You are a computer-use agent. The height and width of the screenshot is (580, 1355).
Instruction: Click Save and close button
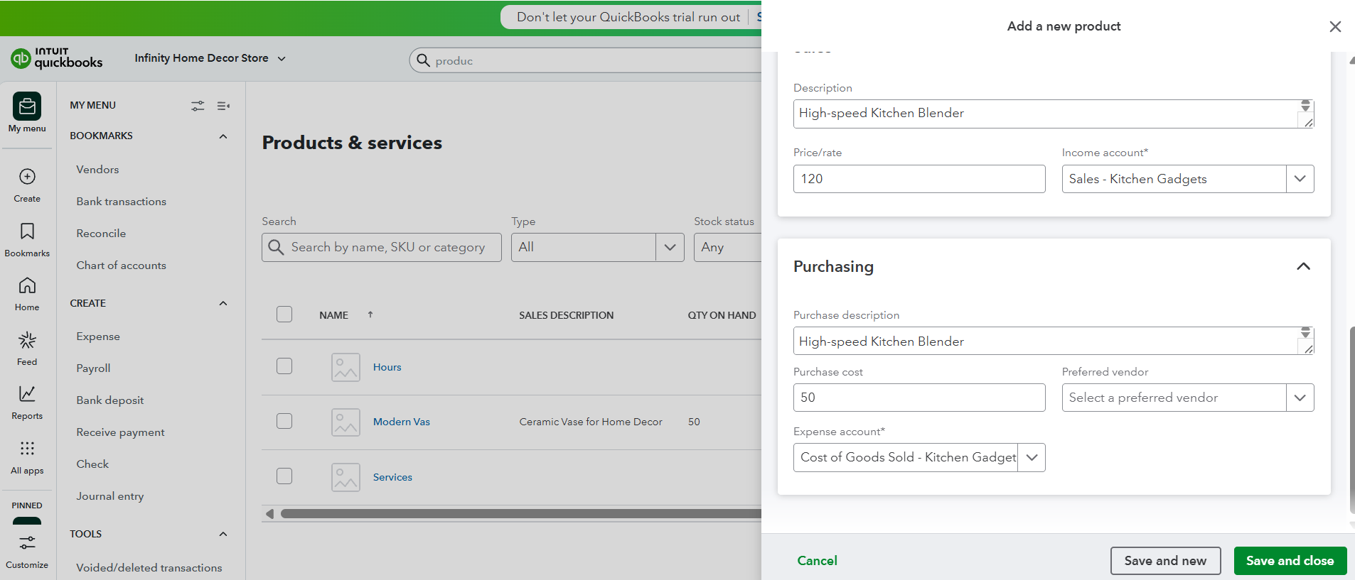coord(1290,561)
